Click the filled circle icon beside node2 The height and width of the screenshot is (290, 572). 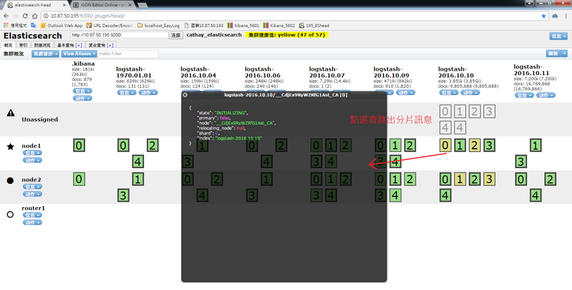click(x=10, y=180)
